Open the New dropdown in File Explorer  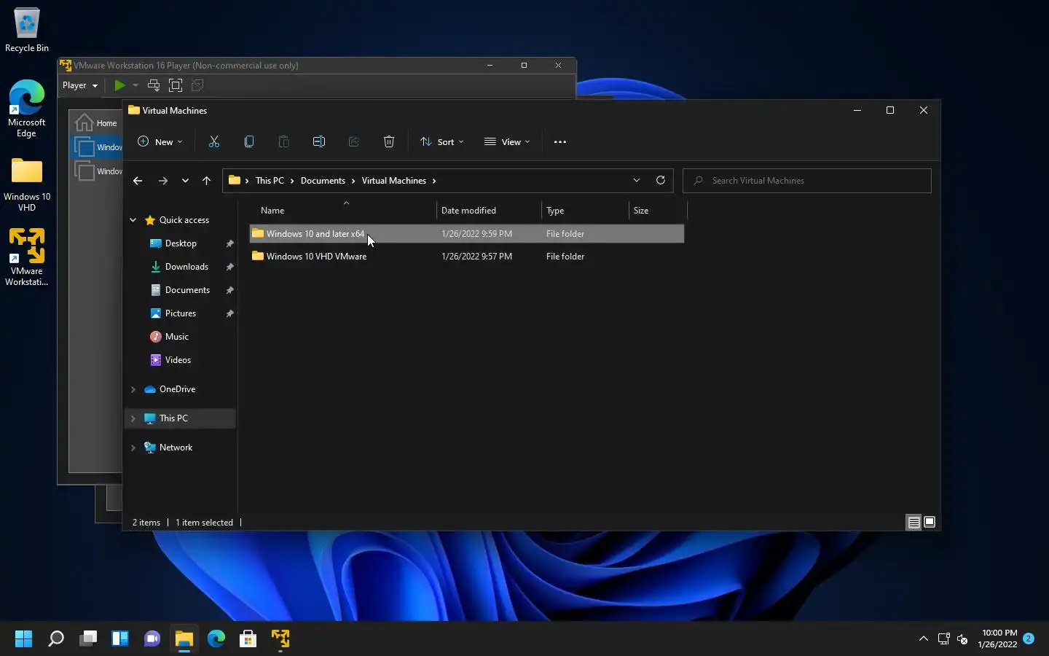tap(160, 142)
